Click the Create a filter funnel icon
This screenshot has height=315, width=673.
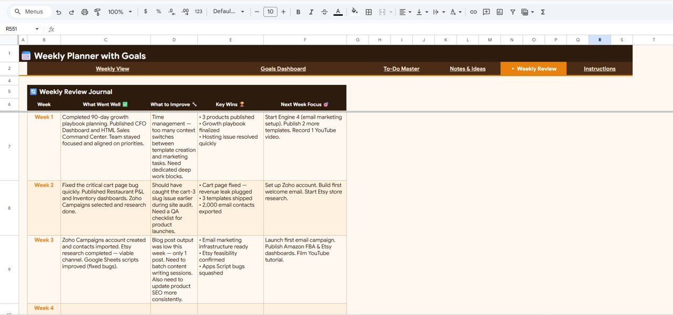point(513,12)
